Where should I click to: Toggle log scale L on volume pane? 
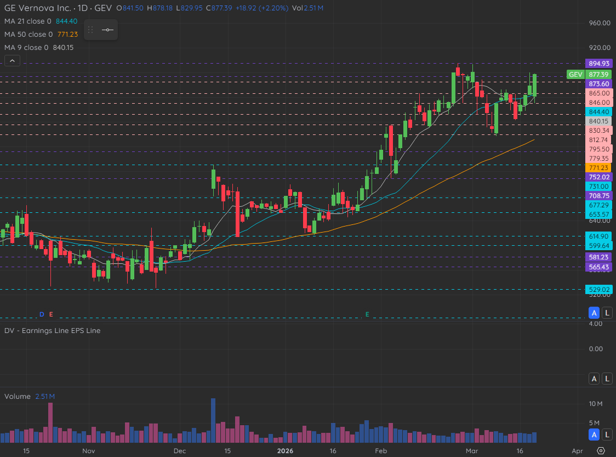click(x=607, y=435)
